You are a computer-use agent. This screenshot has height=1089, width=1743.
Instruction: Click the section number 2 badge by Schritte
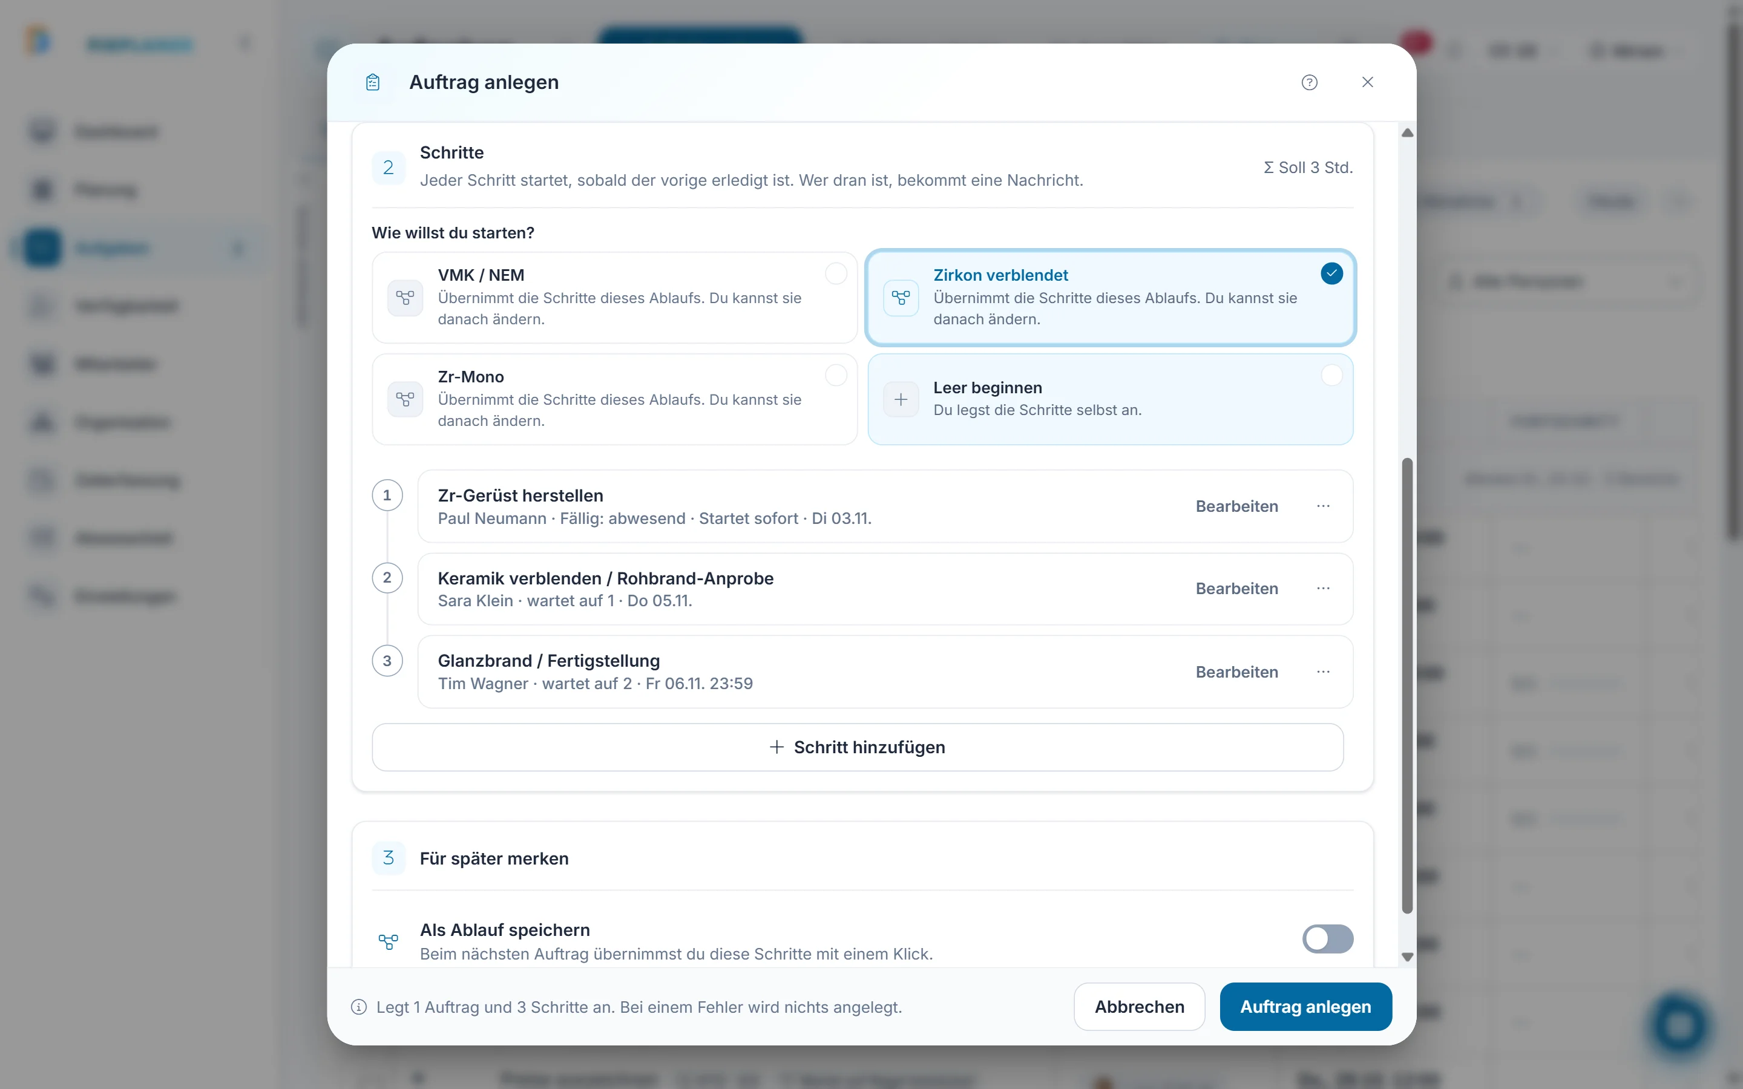tap(388, 167)
